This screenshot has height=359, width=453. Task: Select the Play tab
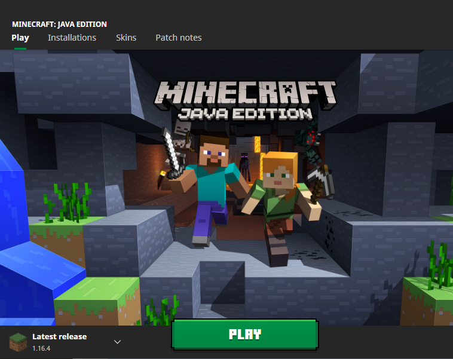click(20, 38)
